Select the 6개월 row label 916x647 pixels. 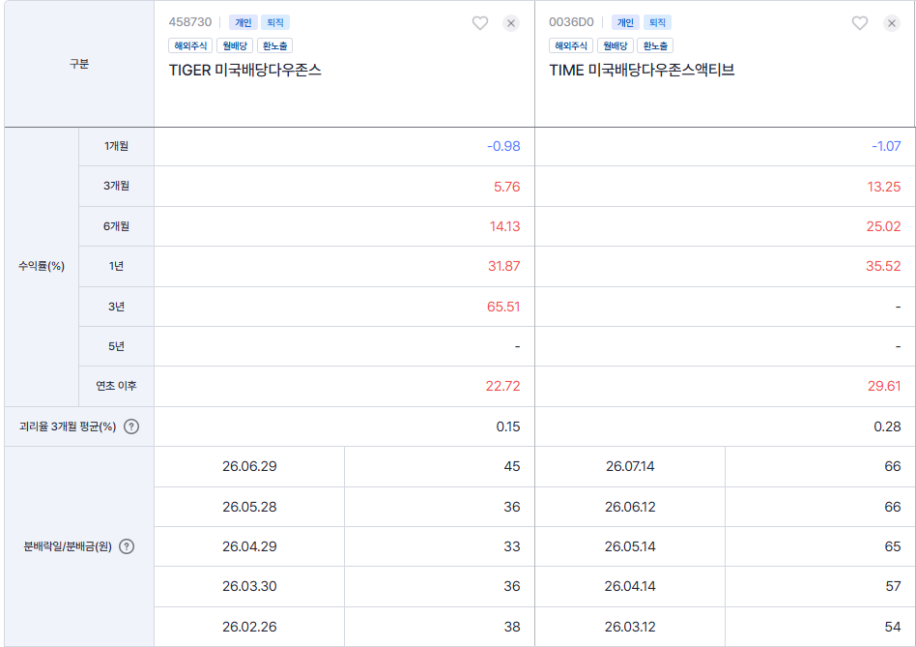[x=116, y=226]
